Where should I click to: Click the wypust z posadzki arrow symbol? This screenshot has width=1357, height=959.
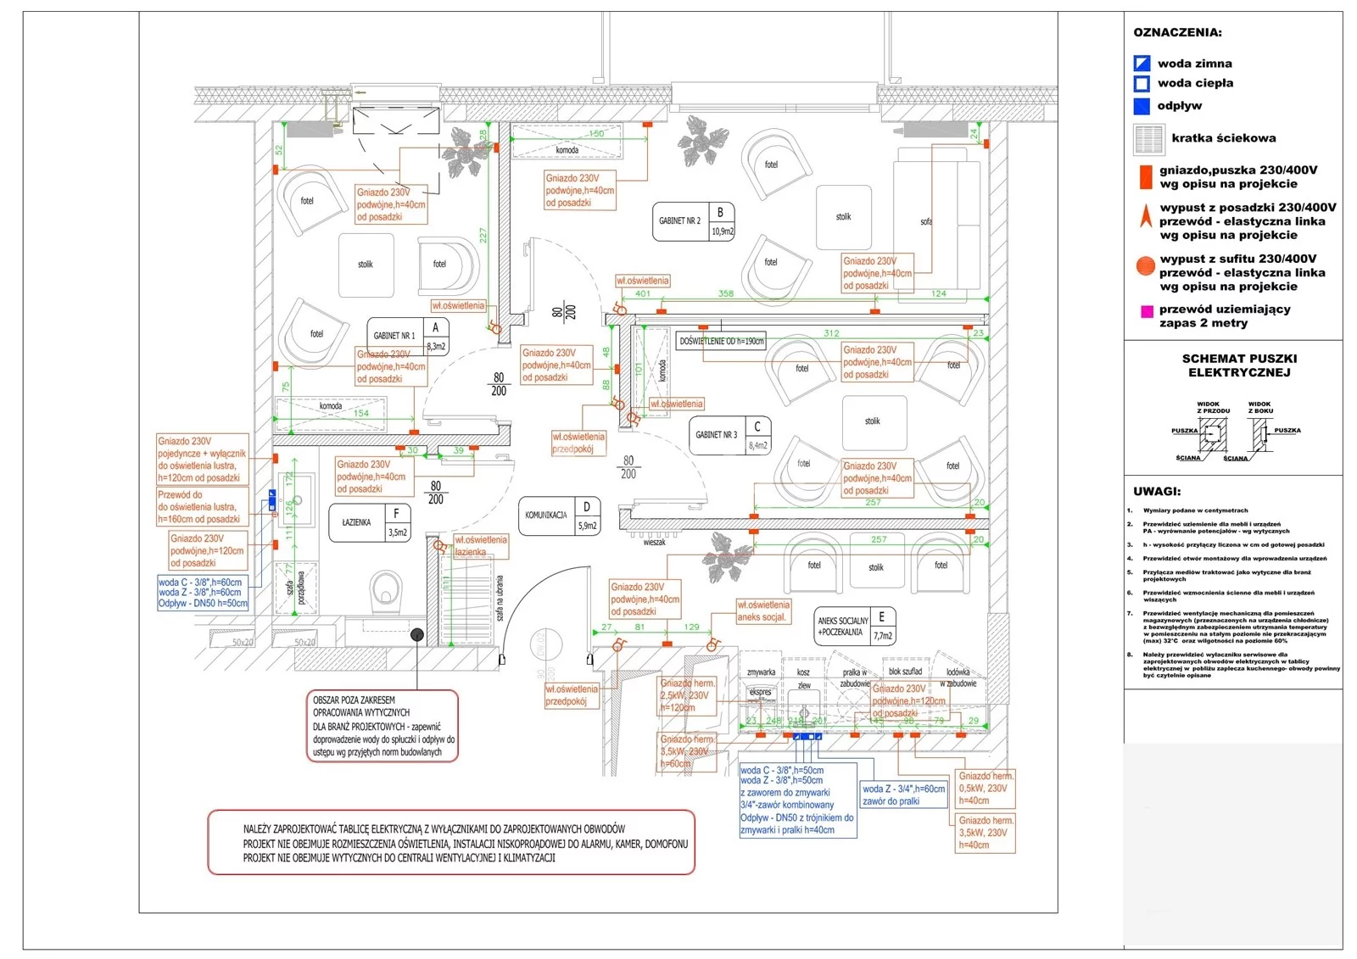1145,217
